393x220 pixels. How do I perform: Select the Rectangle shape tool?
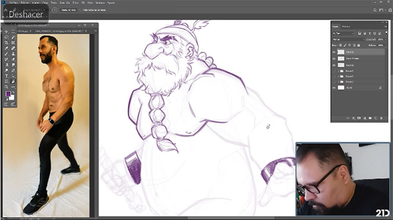point(7,81)
